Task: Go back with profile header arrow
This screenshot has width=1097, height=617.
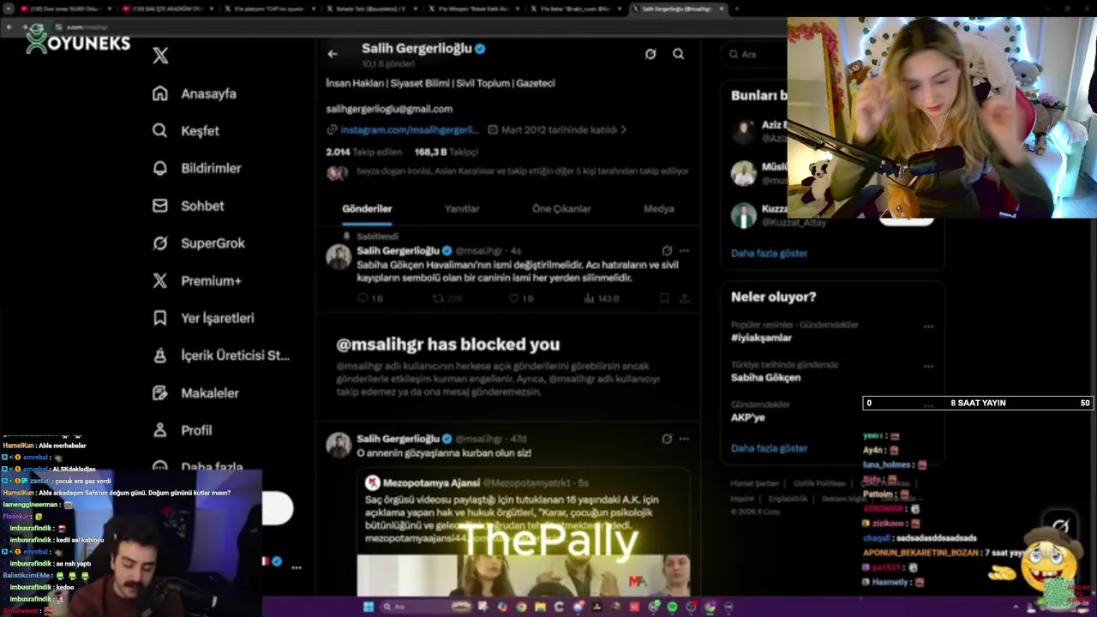Action: [333, 54]
